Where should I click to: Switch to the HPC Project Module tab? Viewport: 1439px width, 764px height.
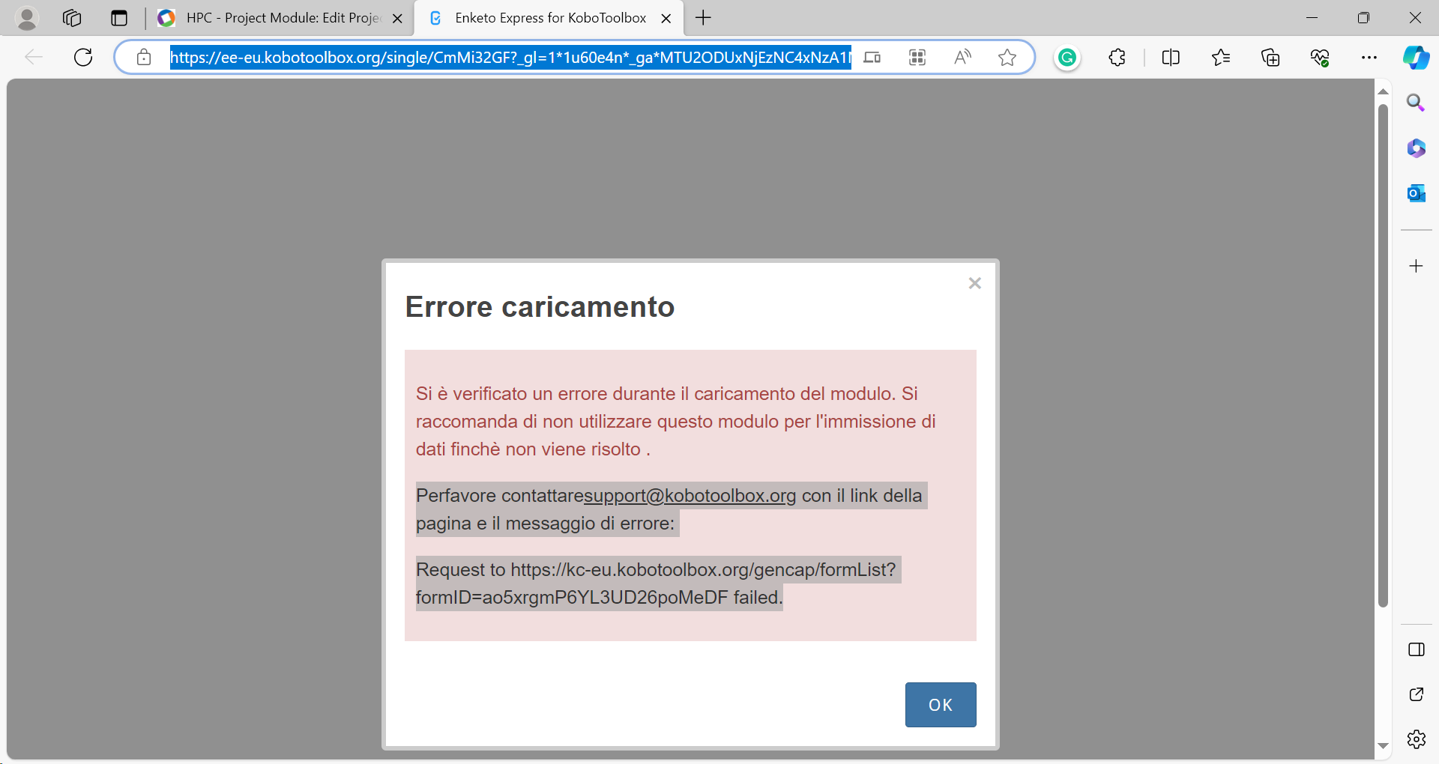pos(277,18)
